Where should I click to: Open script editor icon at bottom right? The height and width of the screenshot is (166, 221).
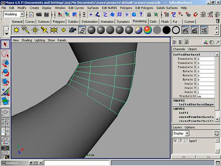coord(218,163)
